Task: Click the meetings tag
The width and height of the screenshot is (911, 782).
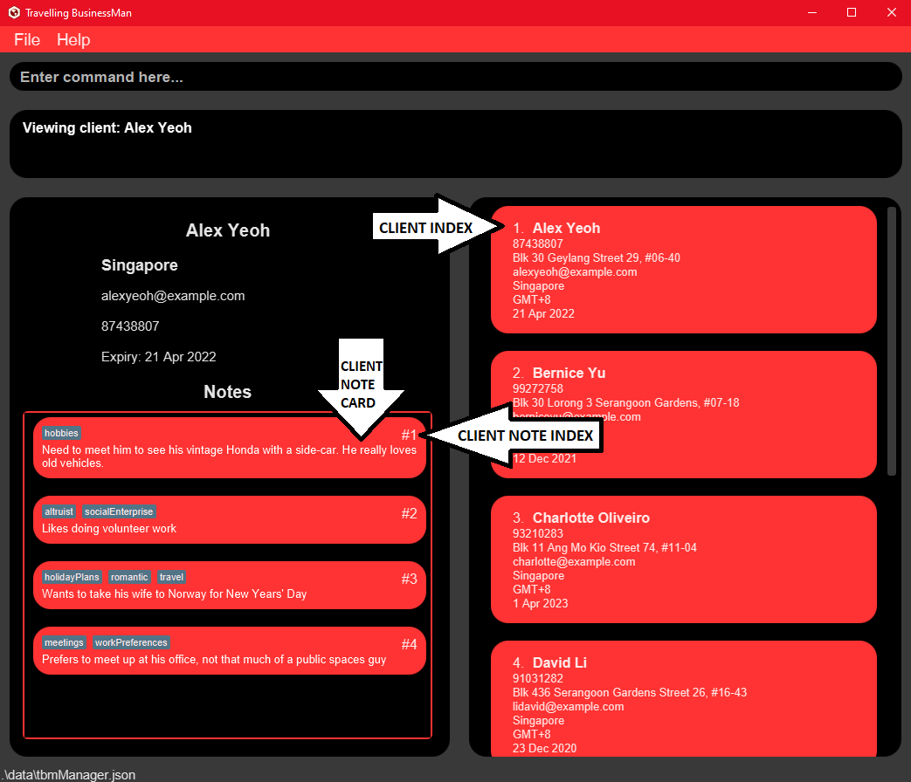Action: pyautogui.click(x=64, y=642)
